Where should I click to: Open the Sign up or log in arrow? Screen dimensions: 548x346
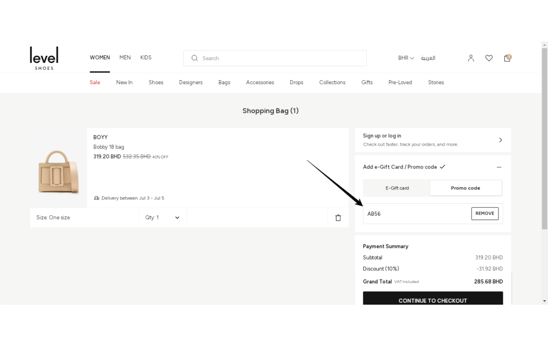(500, 140)
